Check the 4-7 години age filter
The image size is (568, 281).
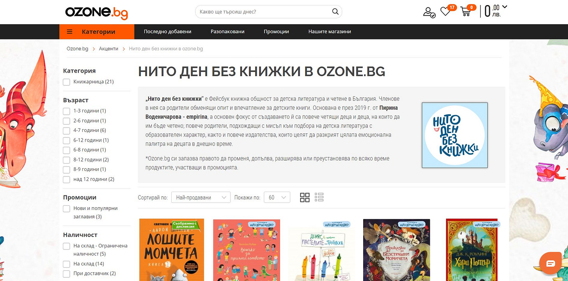point(66,131)
